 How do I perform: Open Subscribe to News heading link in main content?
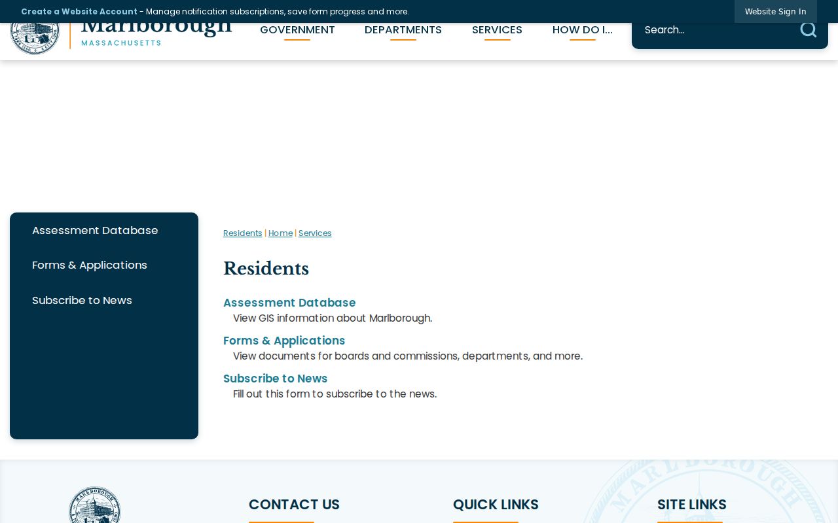[275, 379]
